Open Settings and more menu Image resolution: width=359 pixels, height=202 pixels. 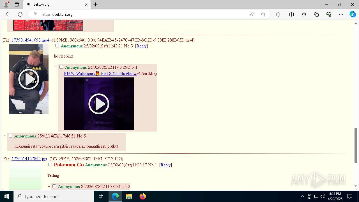click(x=341, y=14)
